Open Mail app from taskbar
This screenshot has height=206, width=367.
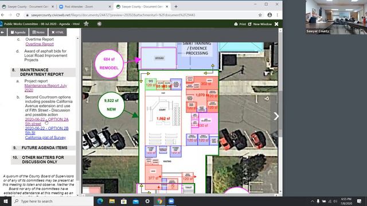(136, 201)
